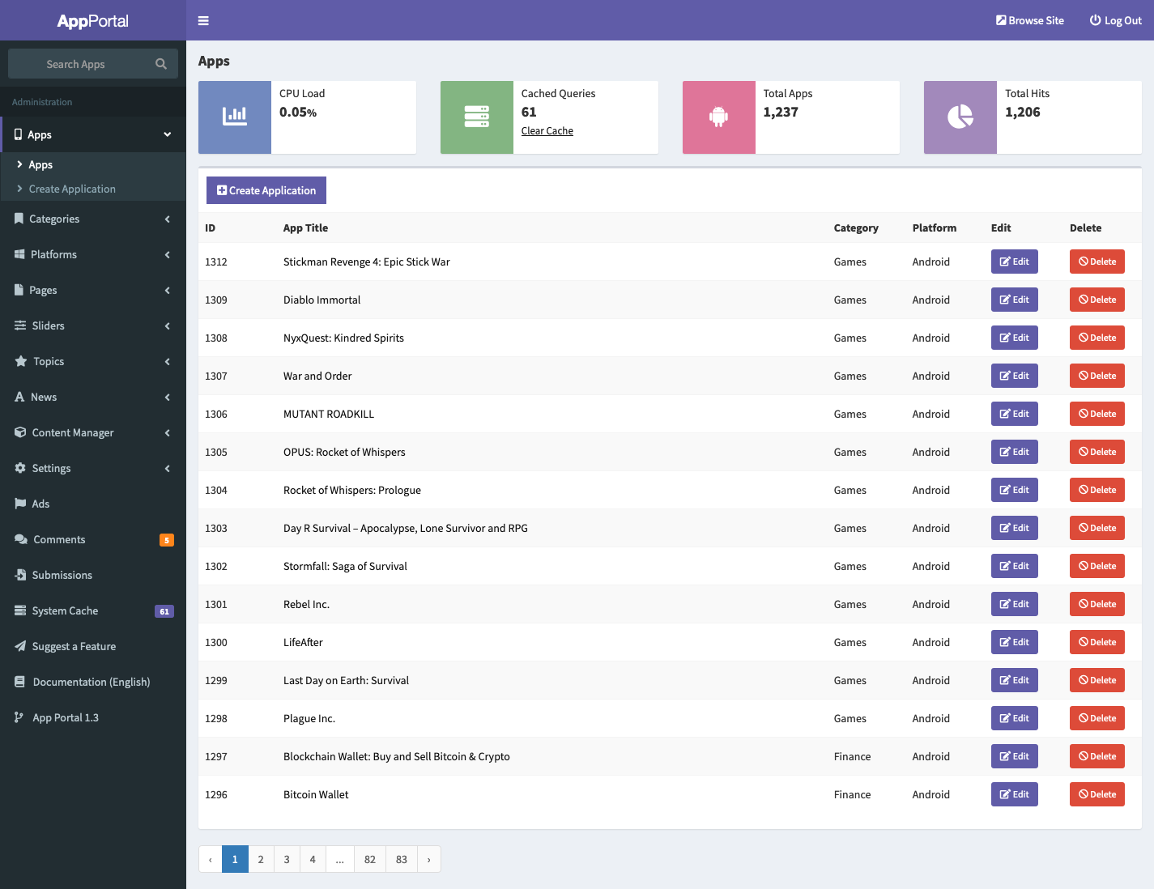The image size is (1154, 889).
Task: Go to pagination page 83
Action: [402, 859]
